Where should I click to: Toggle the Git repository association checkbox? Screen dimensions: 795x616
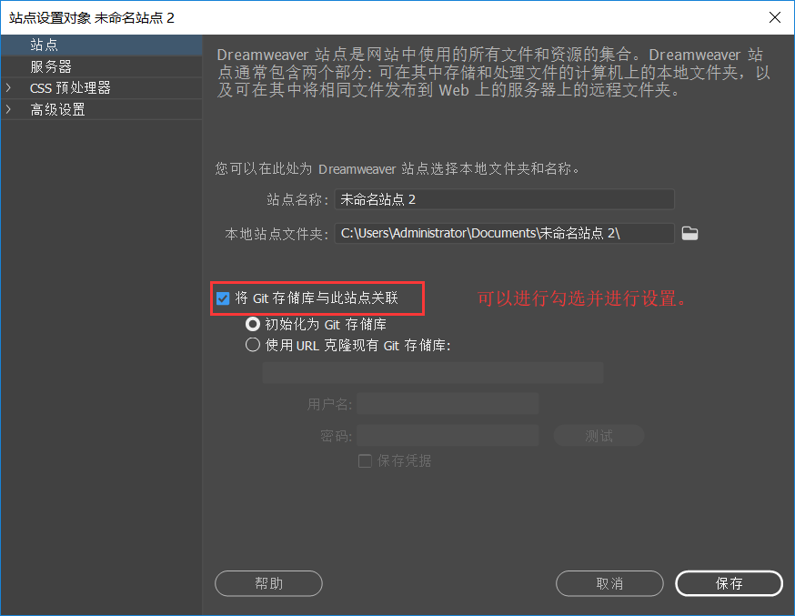coord(223,298)
